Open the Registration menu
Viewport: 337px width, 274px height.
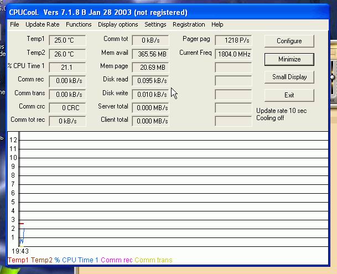[189, 24]
